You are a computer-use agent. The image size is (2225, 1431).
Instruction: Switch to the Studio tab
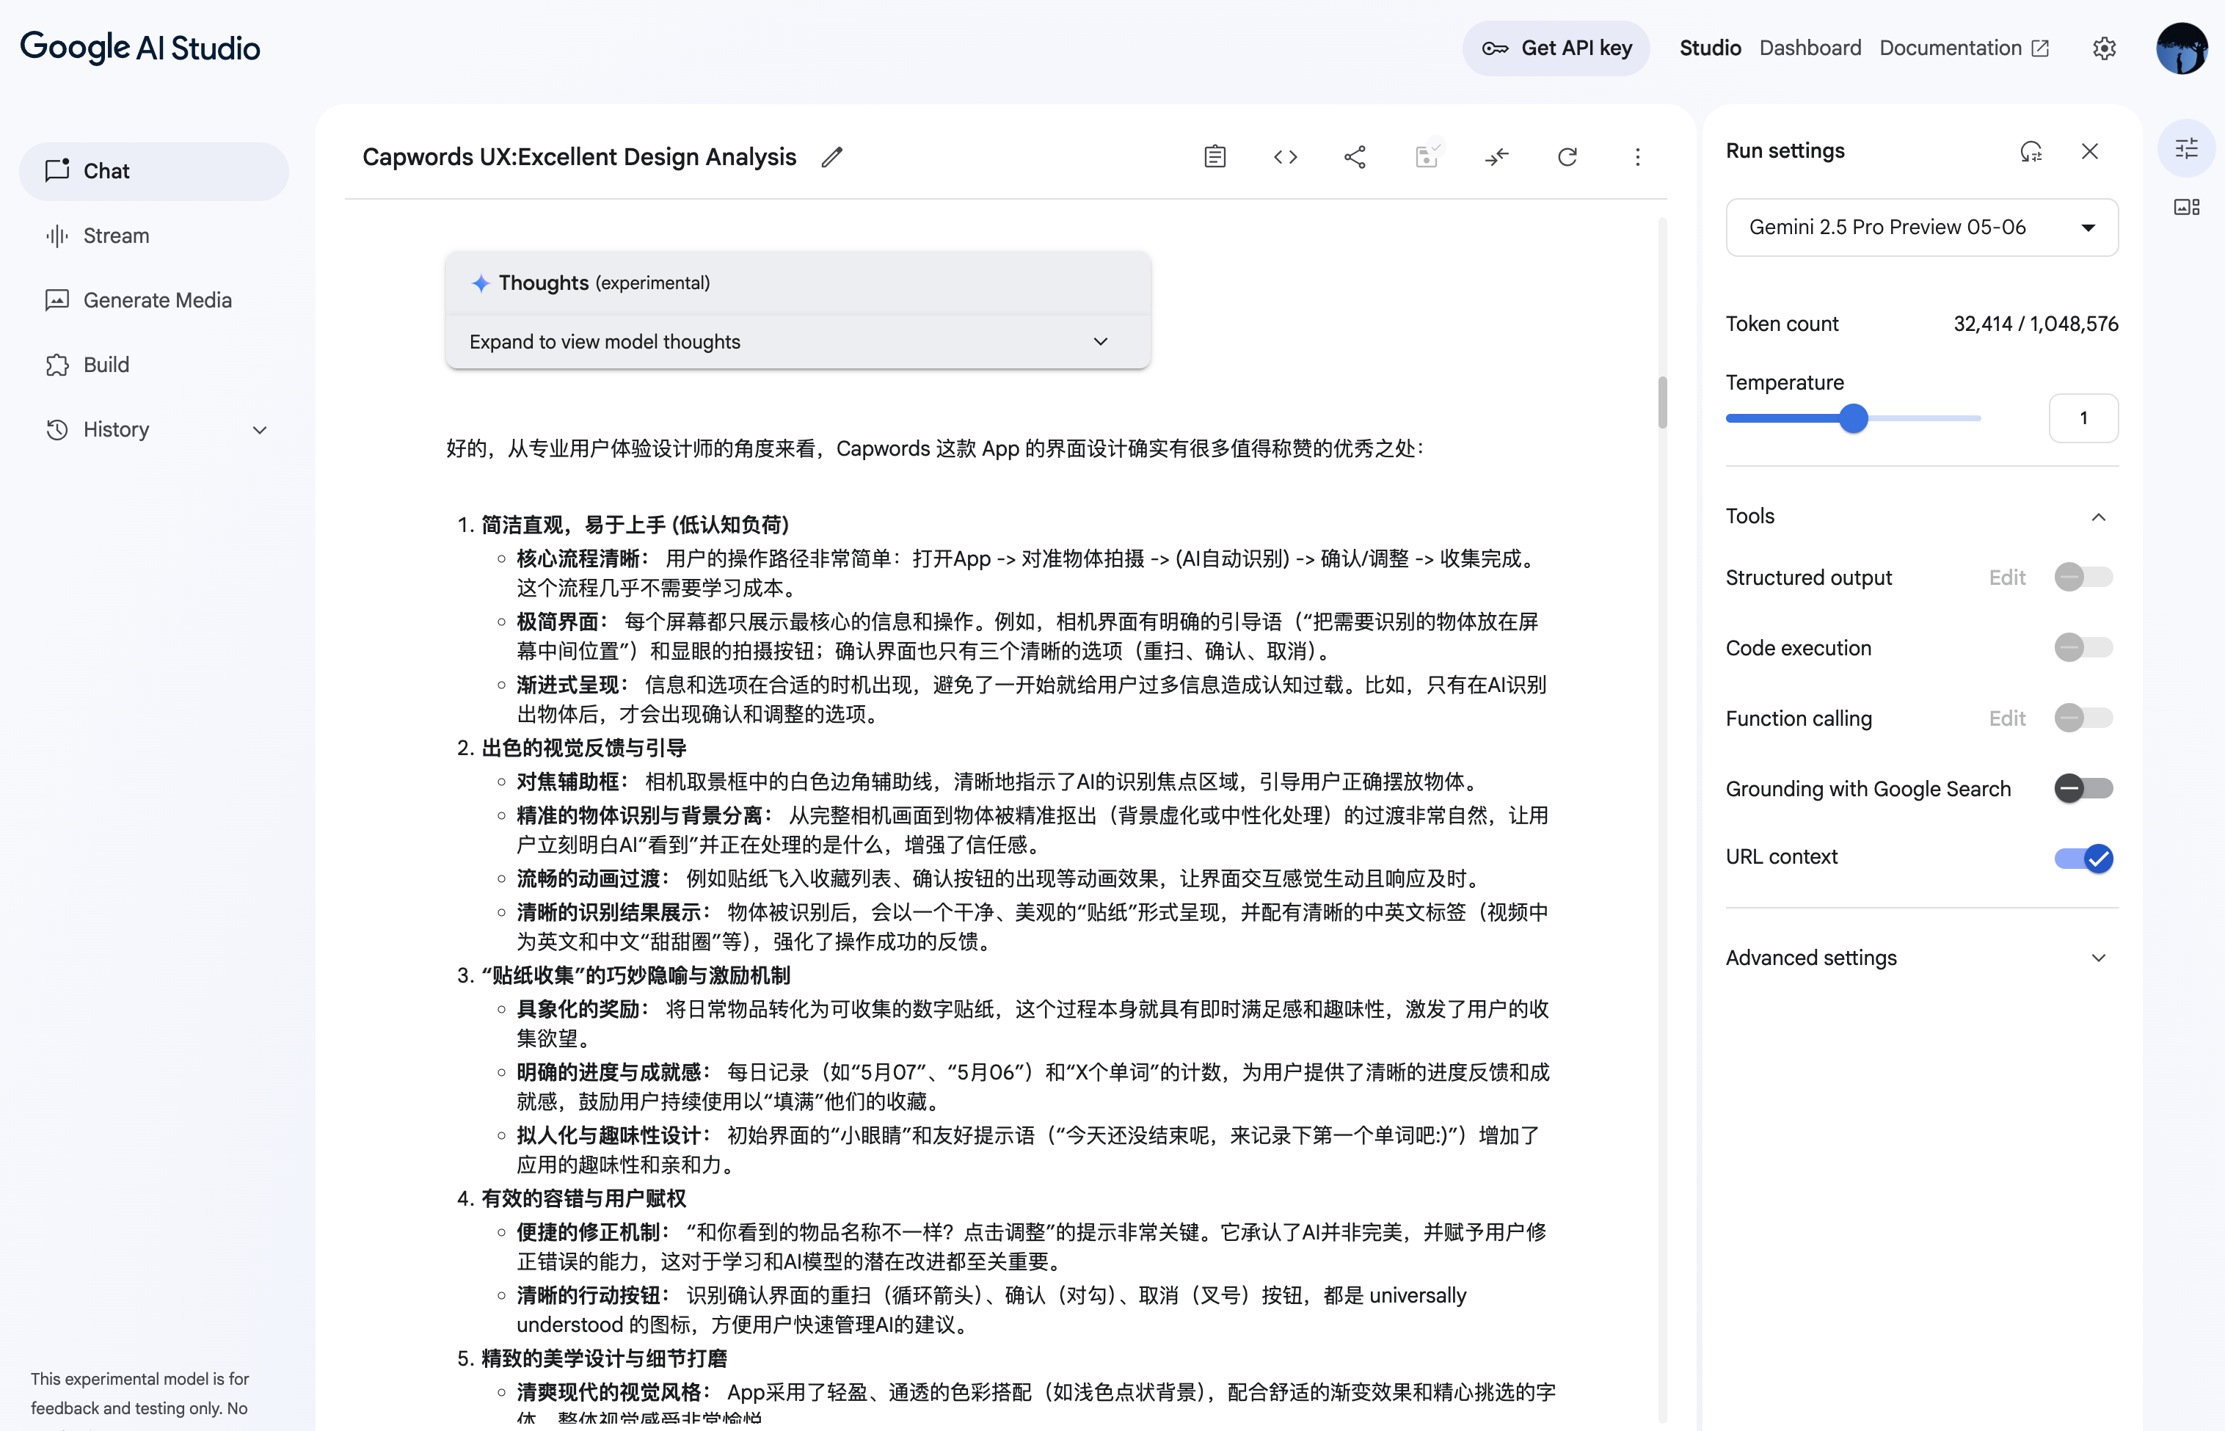click(1709, 48)
